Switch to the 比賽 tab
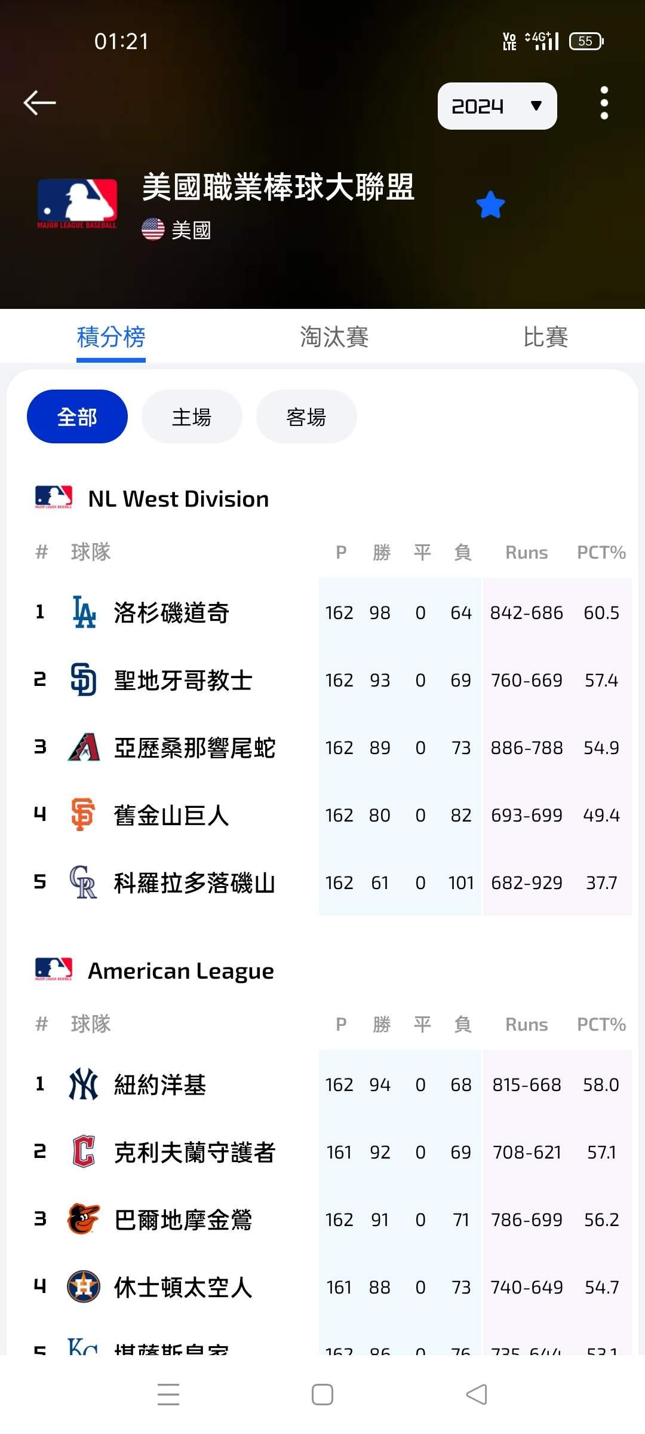The height and width of the screenshot is (1434, 645). pos(545,337)
